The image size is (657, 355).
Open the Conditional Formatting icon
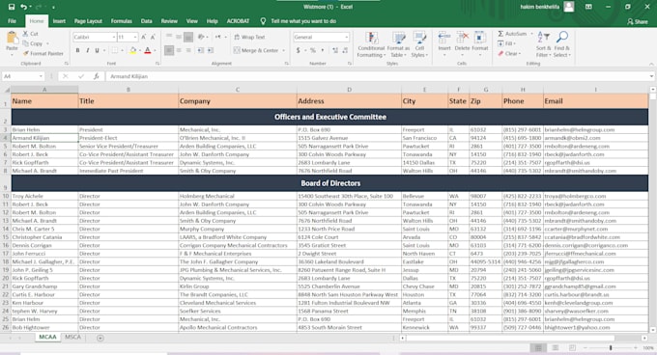(372, 38)
